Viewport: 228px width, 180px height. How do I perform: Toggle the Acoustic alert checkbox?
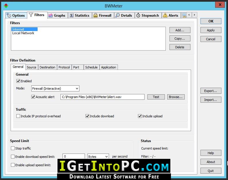point(33,97)
